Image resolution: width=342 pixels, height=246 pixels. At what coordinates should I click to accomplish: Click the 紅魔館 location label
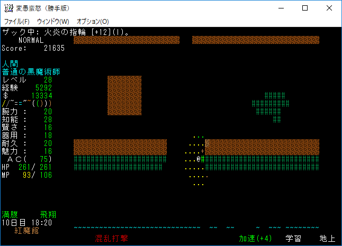(x=27, y=231)
